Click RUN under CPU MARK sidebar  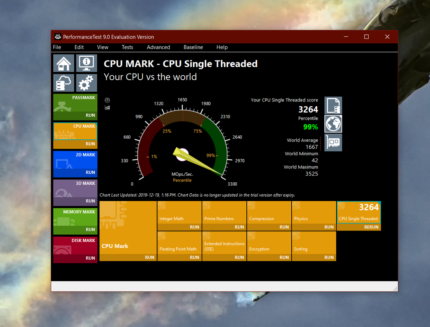coord(75,144)
